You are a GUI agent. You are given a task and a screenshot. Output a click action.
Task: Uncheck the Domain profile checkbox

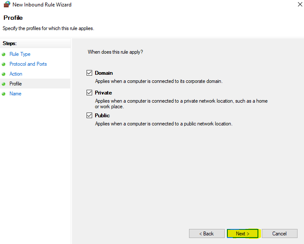(90, 73)
